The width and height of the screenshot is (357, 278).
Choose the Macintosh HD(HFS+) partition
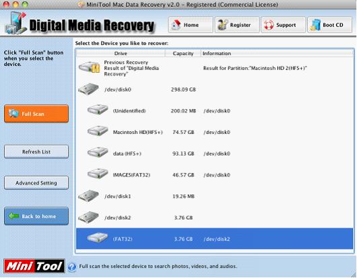coord(214,132)
